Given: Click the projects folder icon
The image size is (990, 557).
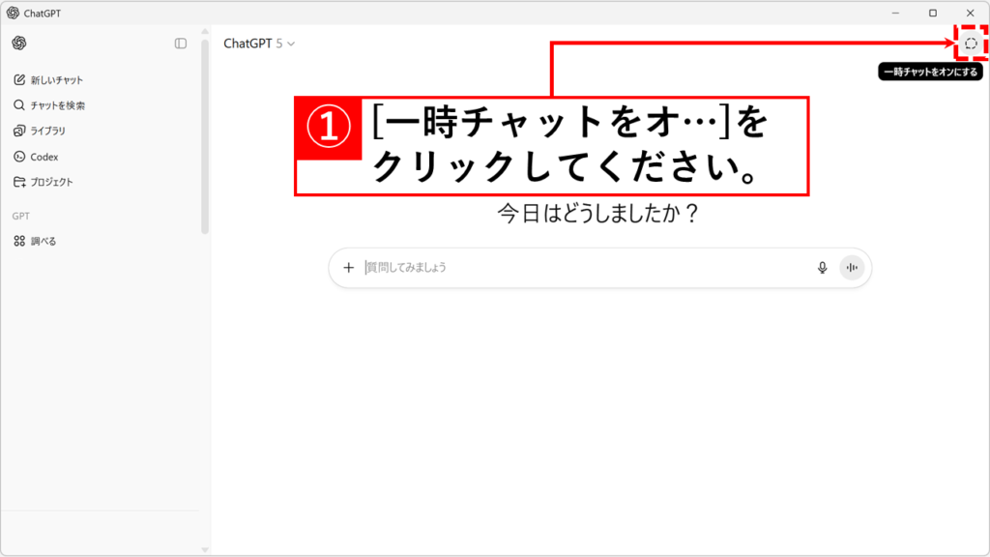Looking at the screenshot, I should (x=19, y=182).
